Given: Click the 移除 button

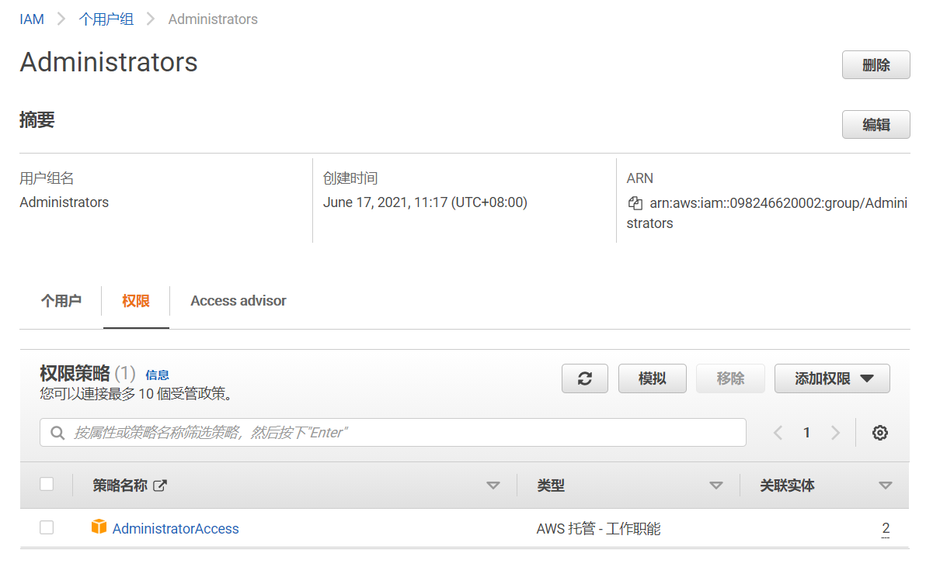Looking at the screenshot, I should (x=730, y=378).
